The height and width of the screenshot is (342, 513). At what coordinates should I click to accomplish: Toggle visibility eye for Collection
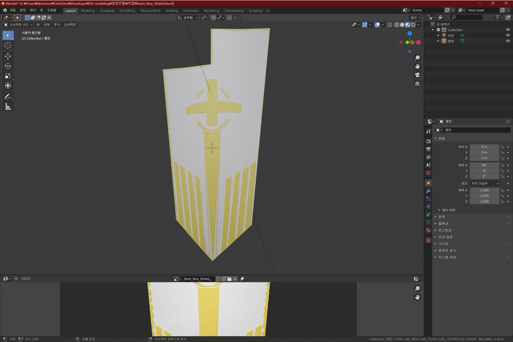508,30
